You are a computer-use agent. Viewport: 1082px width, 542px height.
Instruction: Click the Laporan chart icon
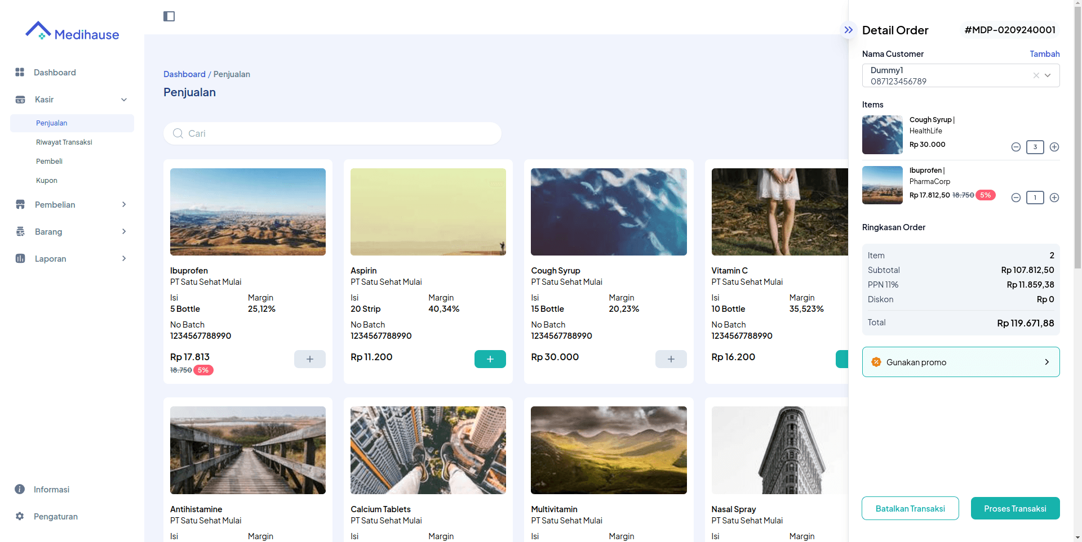pyautogui.click(x=20, y=258)
